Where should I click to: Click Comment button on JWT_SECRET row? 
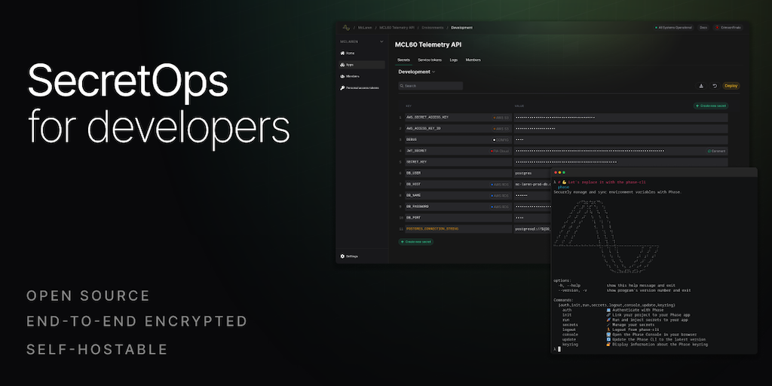click(x=716, y=151)
